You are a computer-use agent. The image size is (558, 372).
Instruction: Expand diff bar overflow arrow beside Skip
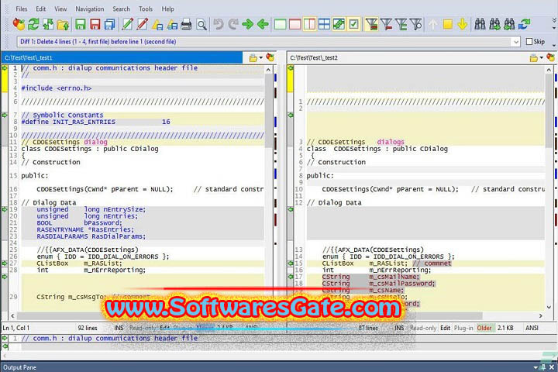[x=554, y=45]
